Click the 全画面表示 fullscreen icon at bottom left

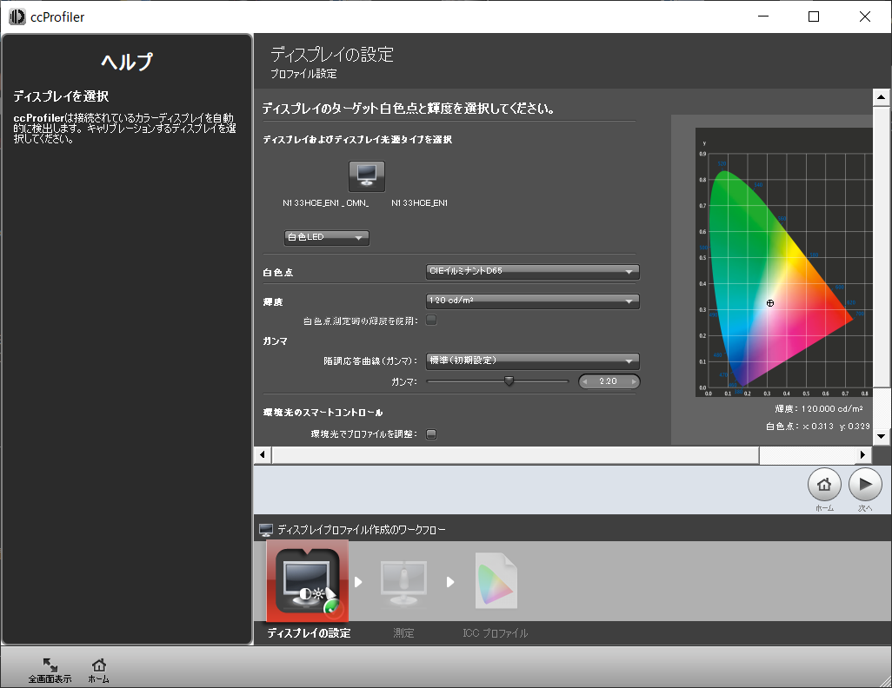point(50,665)
